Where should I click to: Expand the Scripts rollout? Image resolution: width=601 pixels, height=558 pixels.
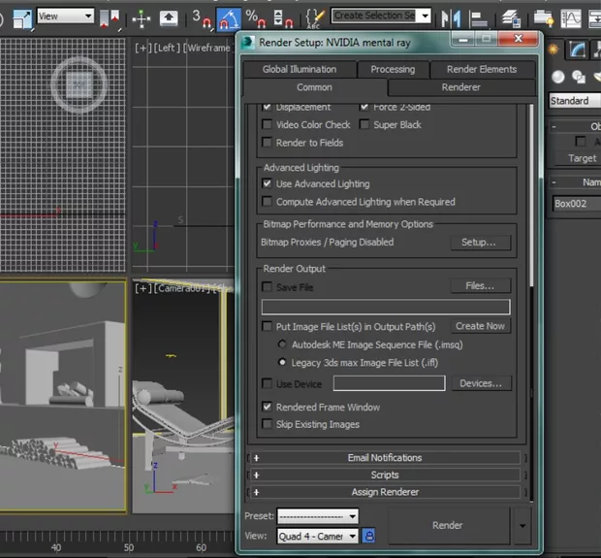[x=385, y=475]
